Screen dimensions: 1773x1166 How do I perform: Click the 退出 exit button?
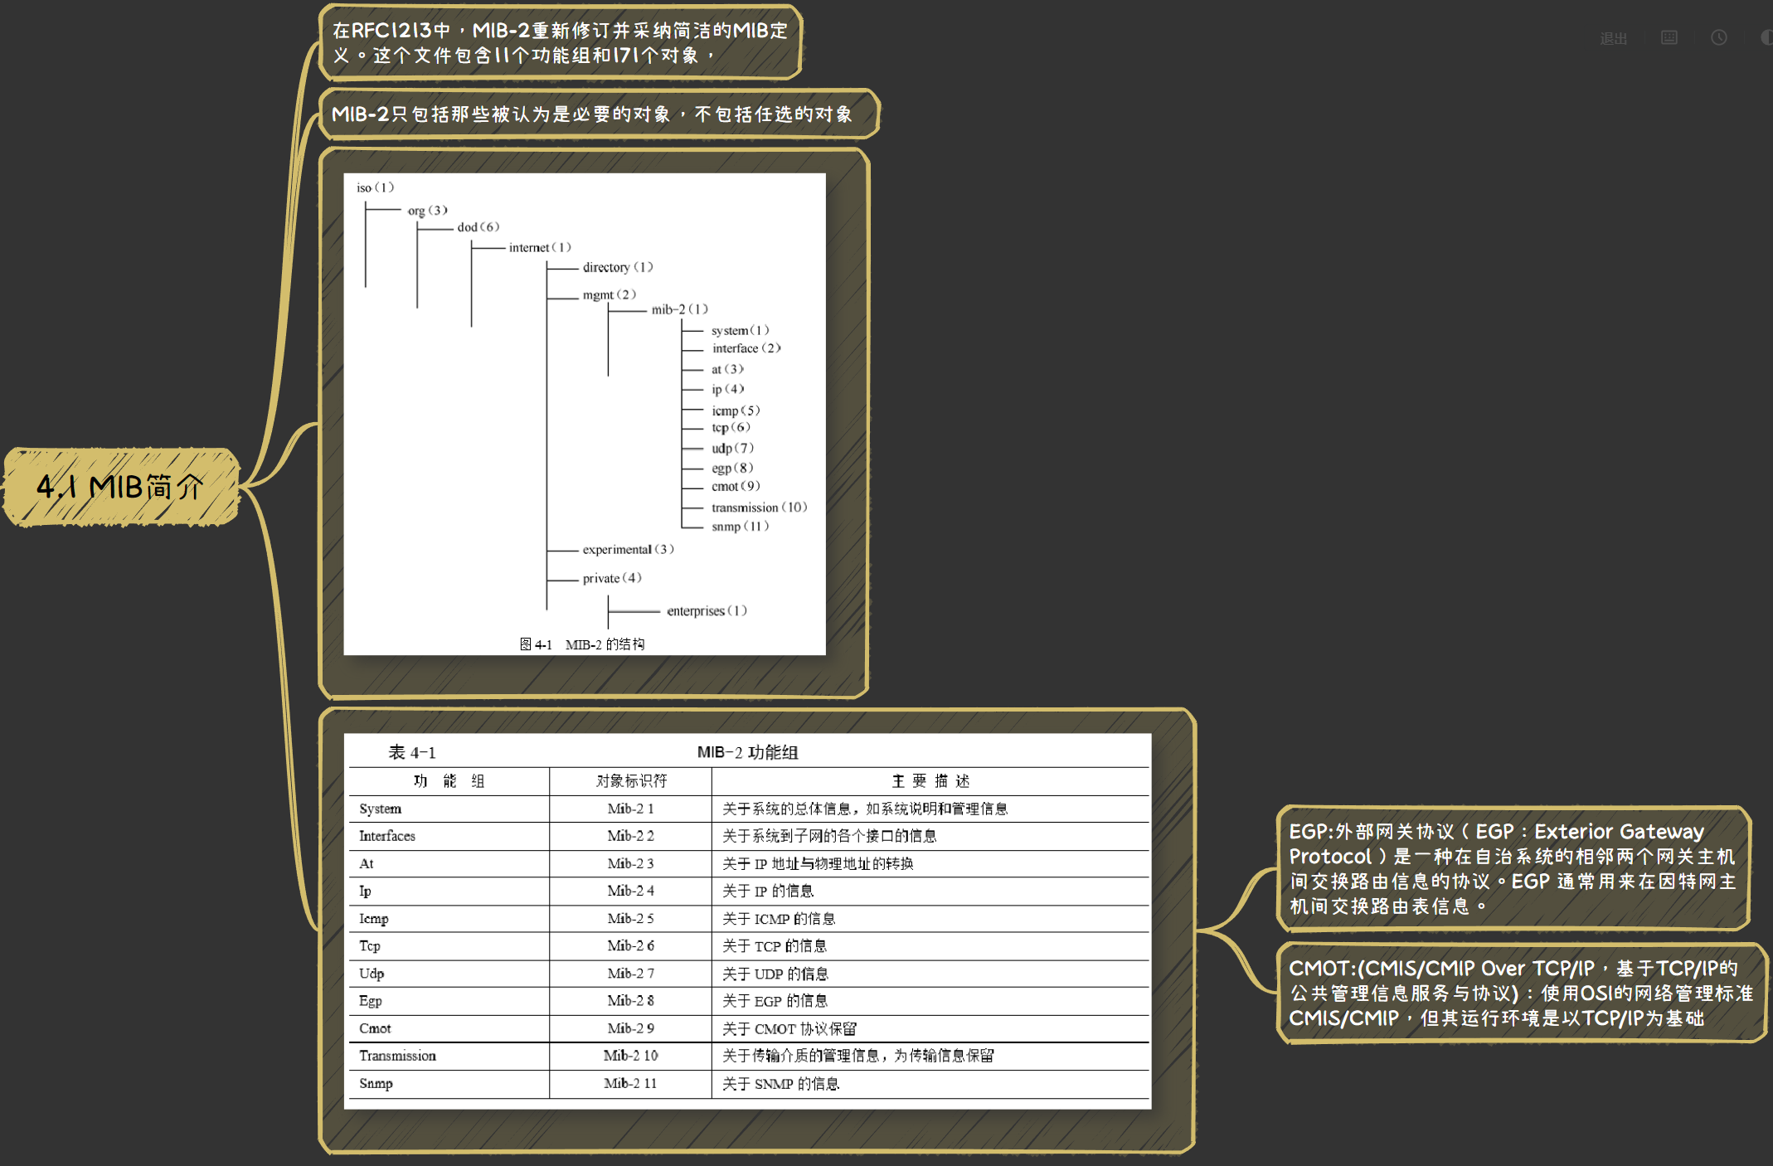point(1613,38)
